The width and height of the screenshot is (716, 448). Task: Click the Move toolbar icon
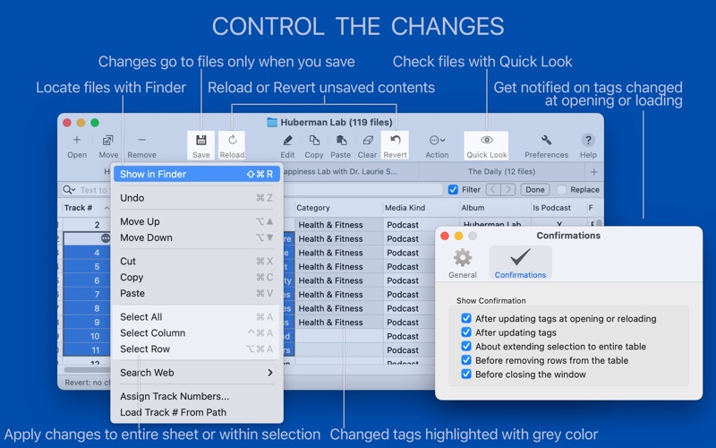[108, 140]
